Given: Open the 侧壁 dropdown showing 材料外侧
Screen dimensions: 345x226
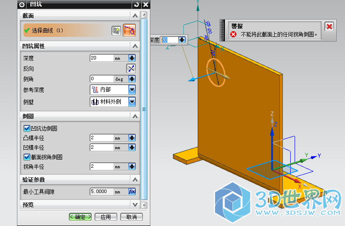Looking at the screenshot, I should pos(132,102).
